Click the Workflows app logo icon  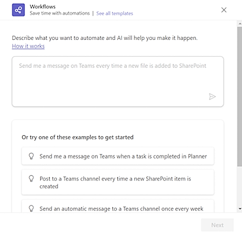click(18, 10)
